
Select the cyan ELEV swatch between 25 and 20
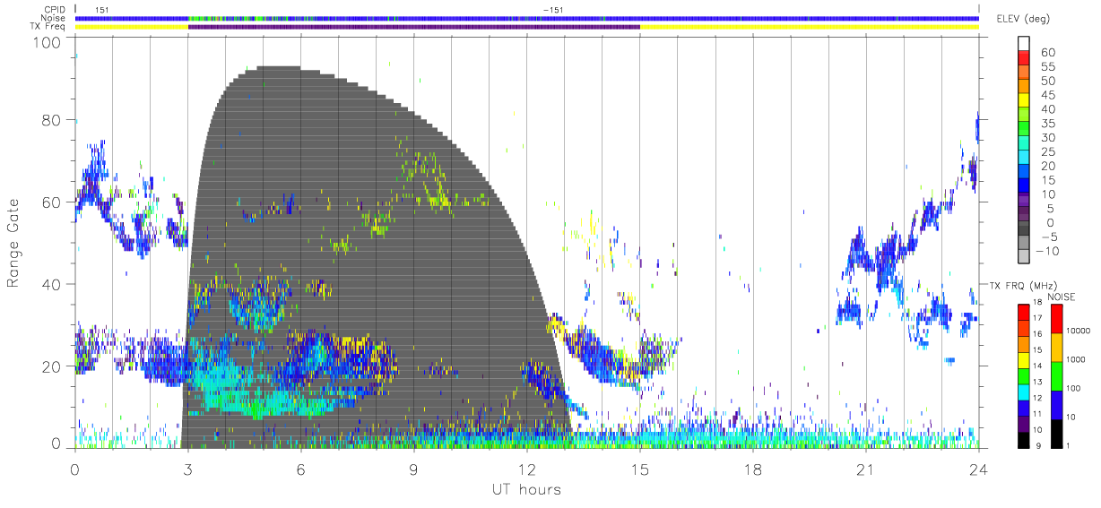point(1023,156)
